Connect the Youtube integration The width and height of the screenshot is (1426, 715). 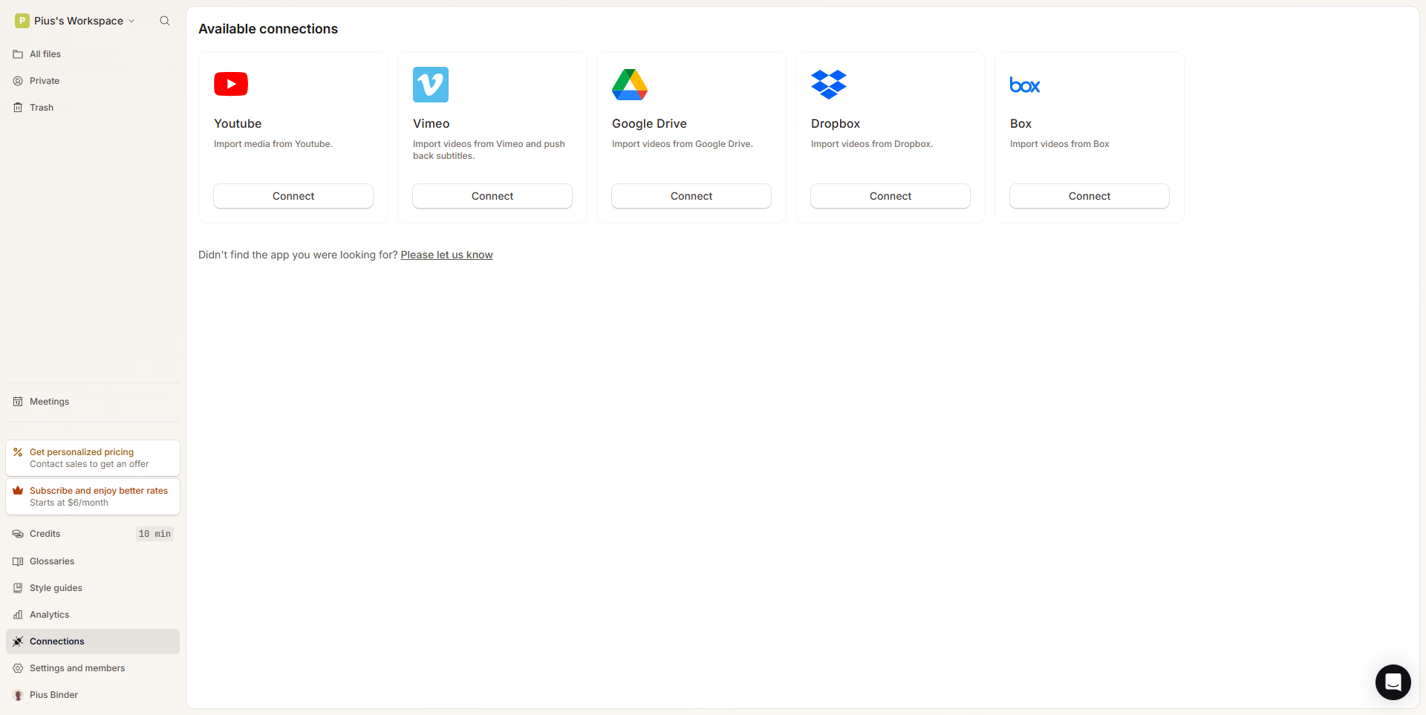coord(293,196)
